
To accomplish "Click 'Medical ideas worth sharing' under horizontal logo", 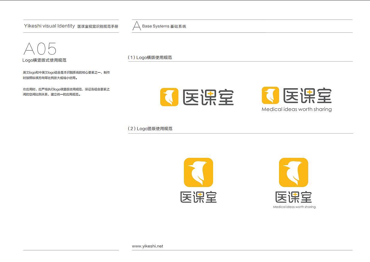I will coord(297,109).
